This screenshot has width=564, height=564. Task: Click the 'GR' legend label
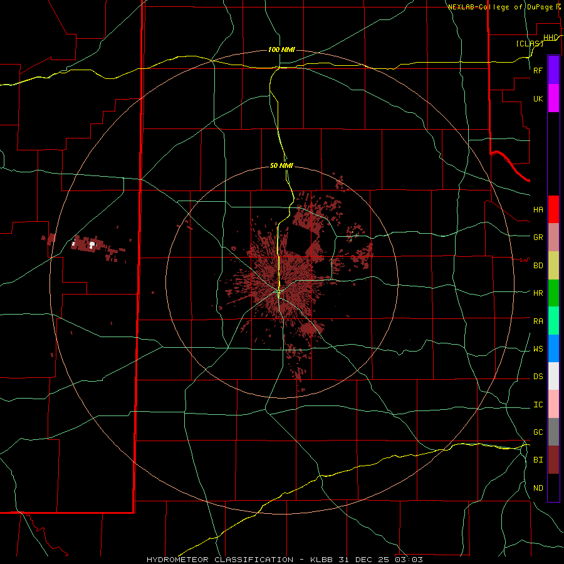click(x=538, y=237)
